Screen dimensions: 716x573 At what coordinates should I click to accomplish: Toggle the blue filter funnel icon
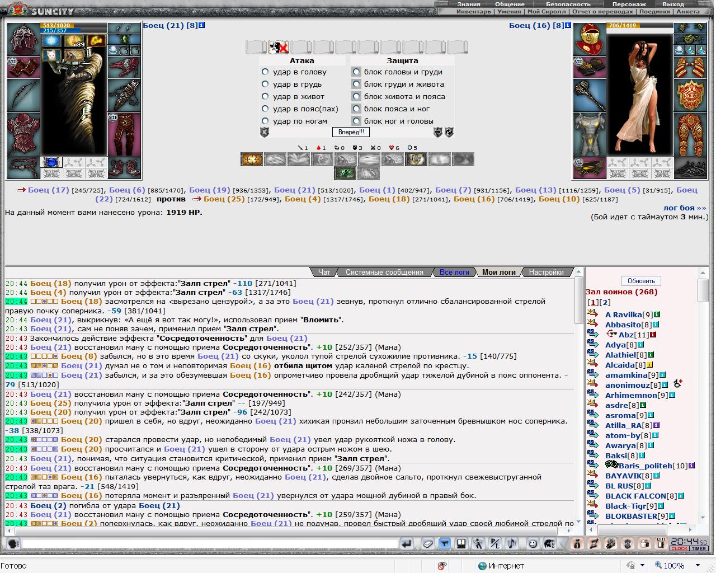(444, 543)
